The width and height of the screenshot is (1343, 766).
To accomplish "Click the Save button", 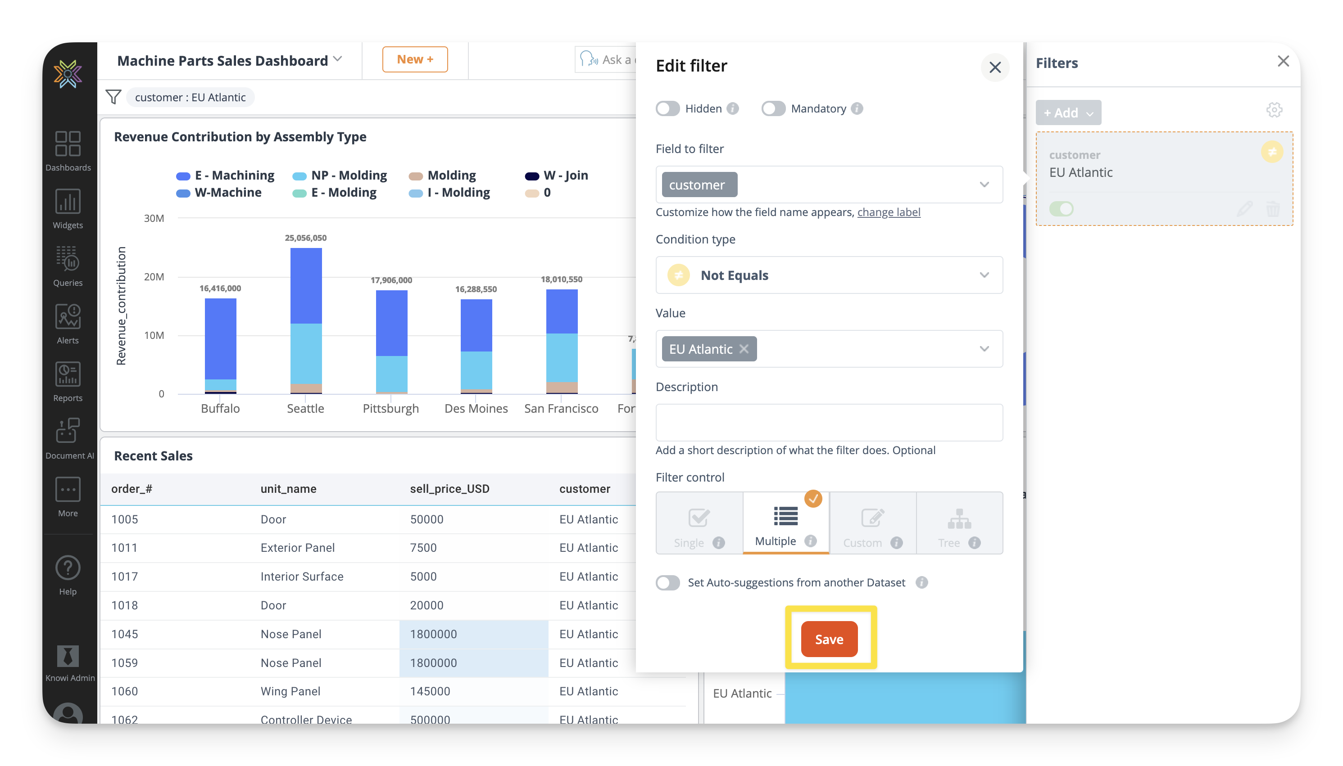I will tap(829, 639).
